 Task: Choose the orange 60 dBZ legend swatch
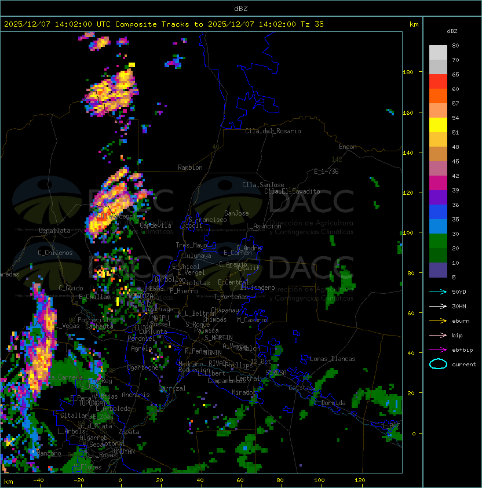tap(438, 96)
